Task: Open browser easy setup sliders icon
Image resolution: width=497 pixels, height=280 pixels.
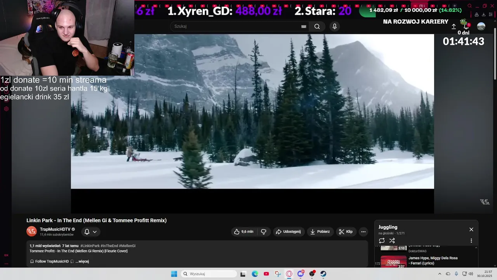Action: pos(490,15)
